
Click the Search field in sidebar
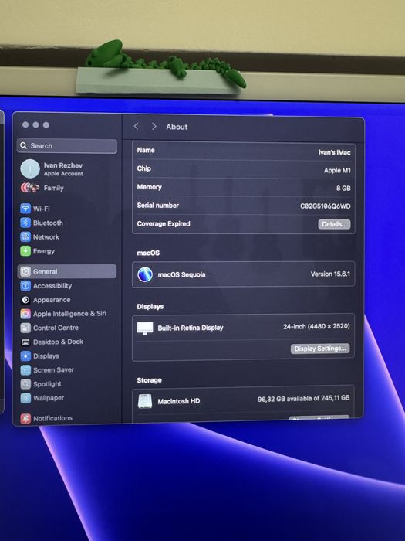(67, 146)
